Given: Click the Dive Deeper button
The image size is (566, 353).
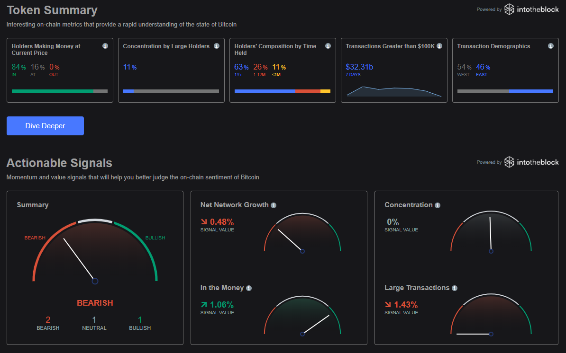Looking at the screenshot, I should tap(45, 126).
